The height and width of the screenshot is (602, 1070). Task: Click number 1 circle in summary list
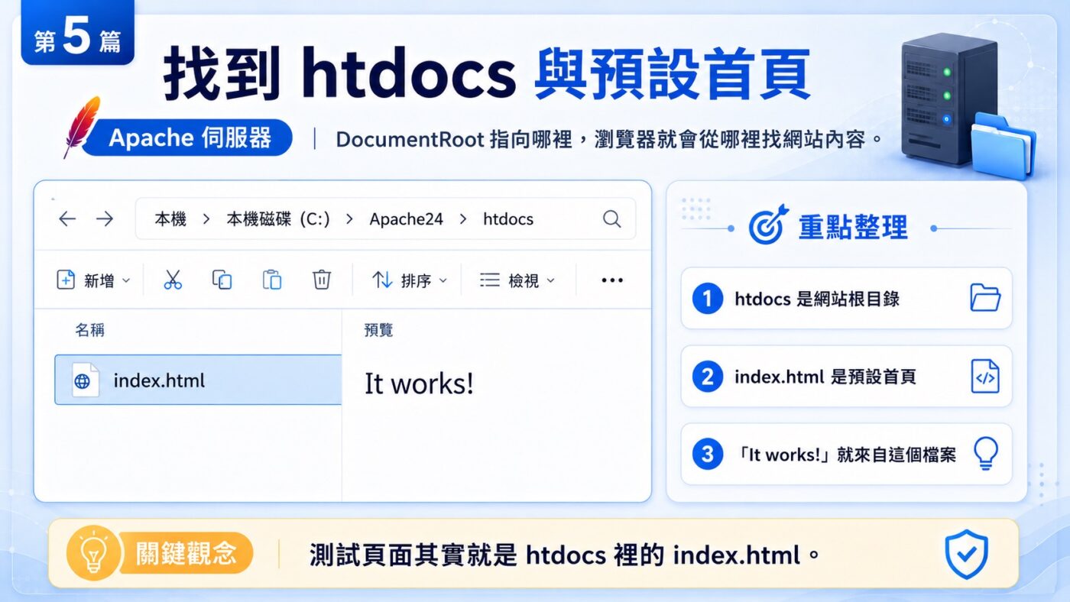[x=707, y=299]
